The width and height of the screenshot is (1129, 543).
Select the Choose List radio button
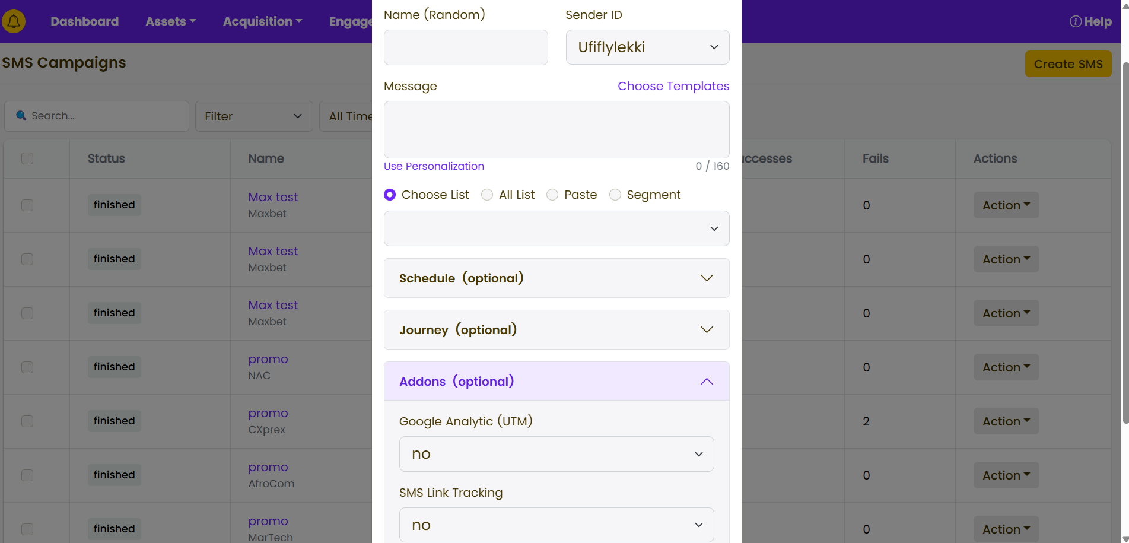pyautogui.click(x=390, y=195)
